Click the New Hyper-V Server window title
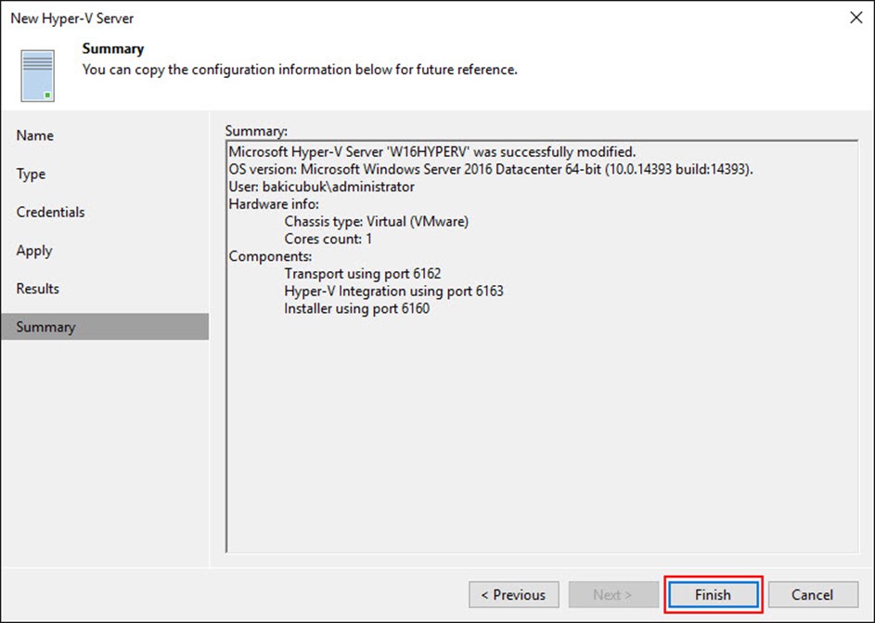The height and width of the screenshot is (623, 875). click(72, 19)
